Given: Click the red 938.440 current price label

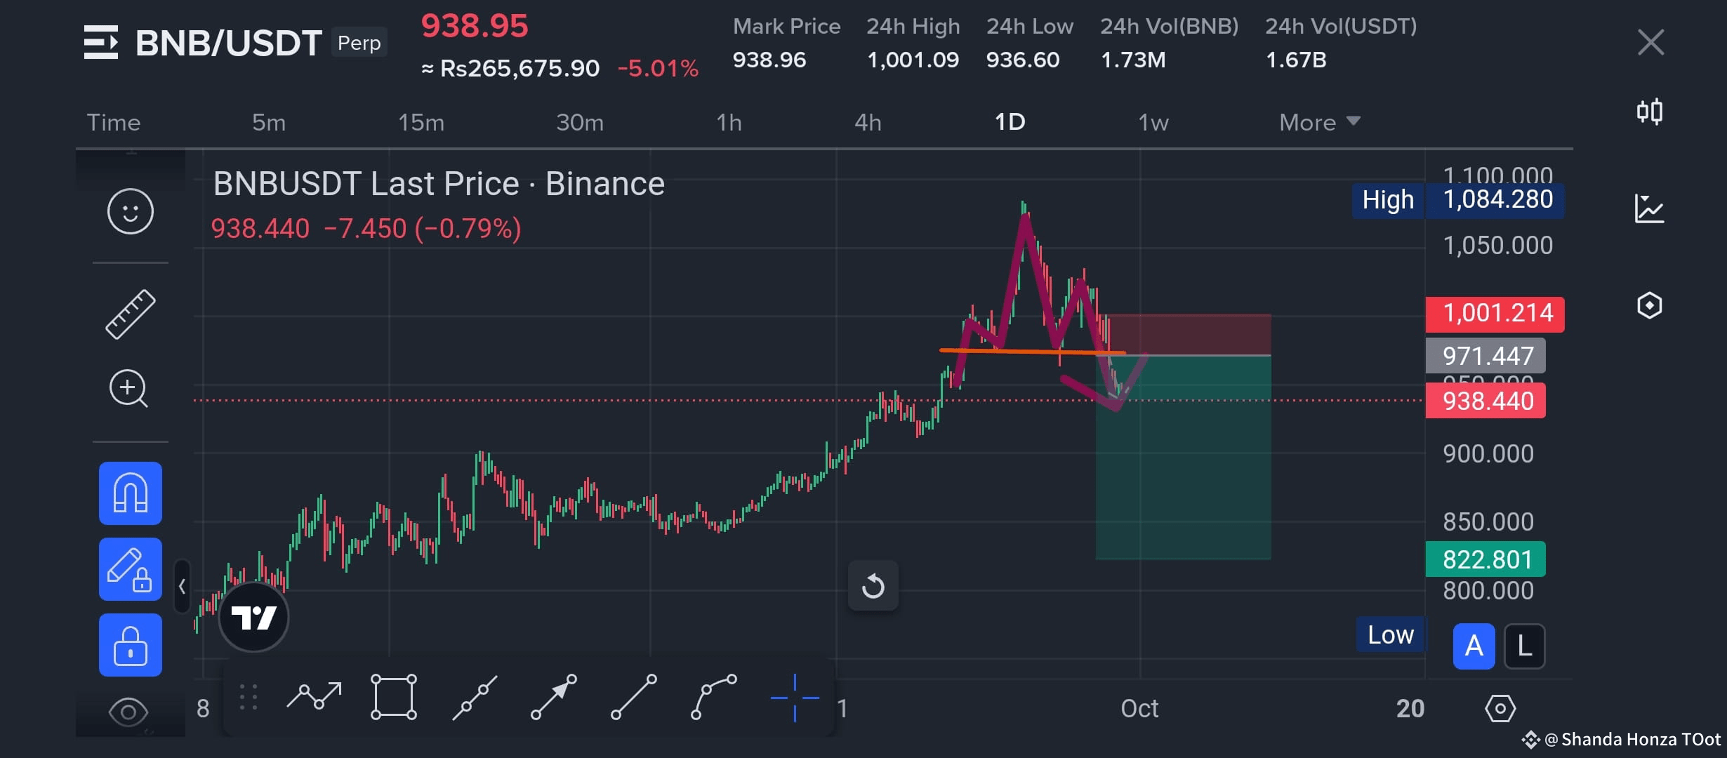Looking at the screenshot, I should pos(1486,401).
